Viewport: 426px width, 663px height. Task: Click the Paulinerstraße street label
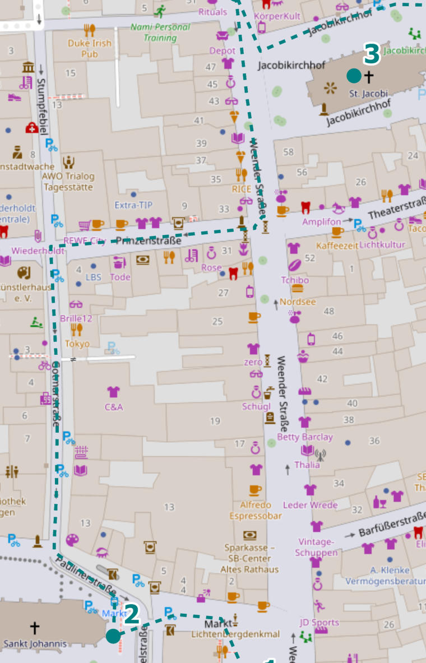click(x=86, y=577)
